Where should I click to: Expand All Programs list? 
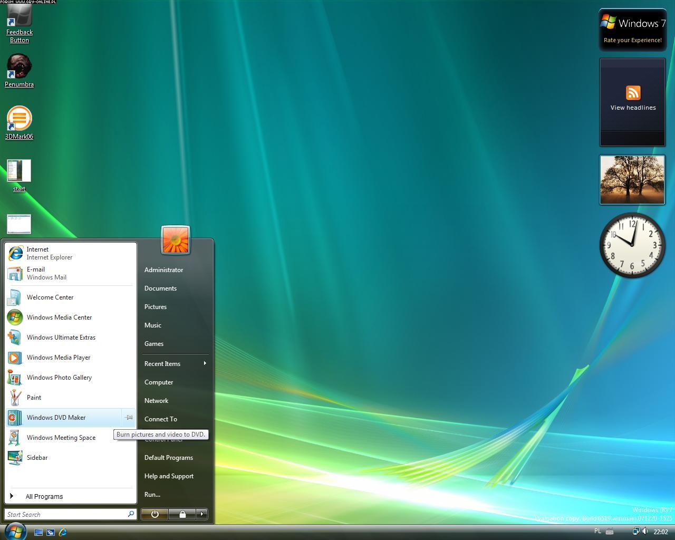pyautogui.click(x=44, y=496)
